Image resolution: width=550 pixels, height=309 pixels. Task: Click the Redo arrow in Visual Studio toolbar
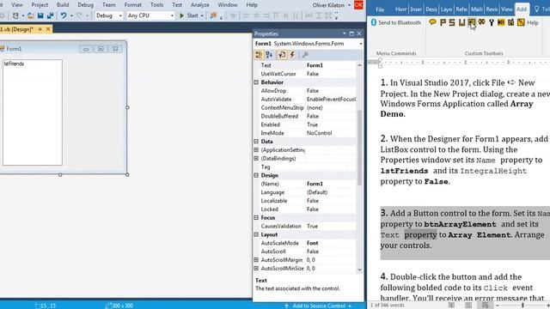[x=79, y=15]
